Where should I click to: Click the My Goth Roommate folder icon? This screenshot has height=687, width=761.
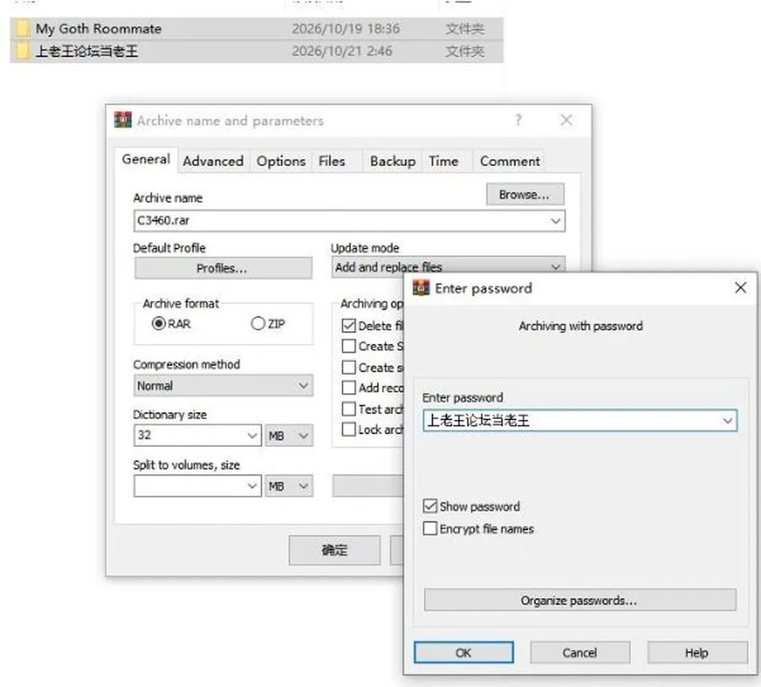coord(23,29)
